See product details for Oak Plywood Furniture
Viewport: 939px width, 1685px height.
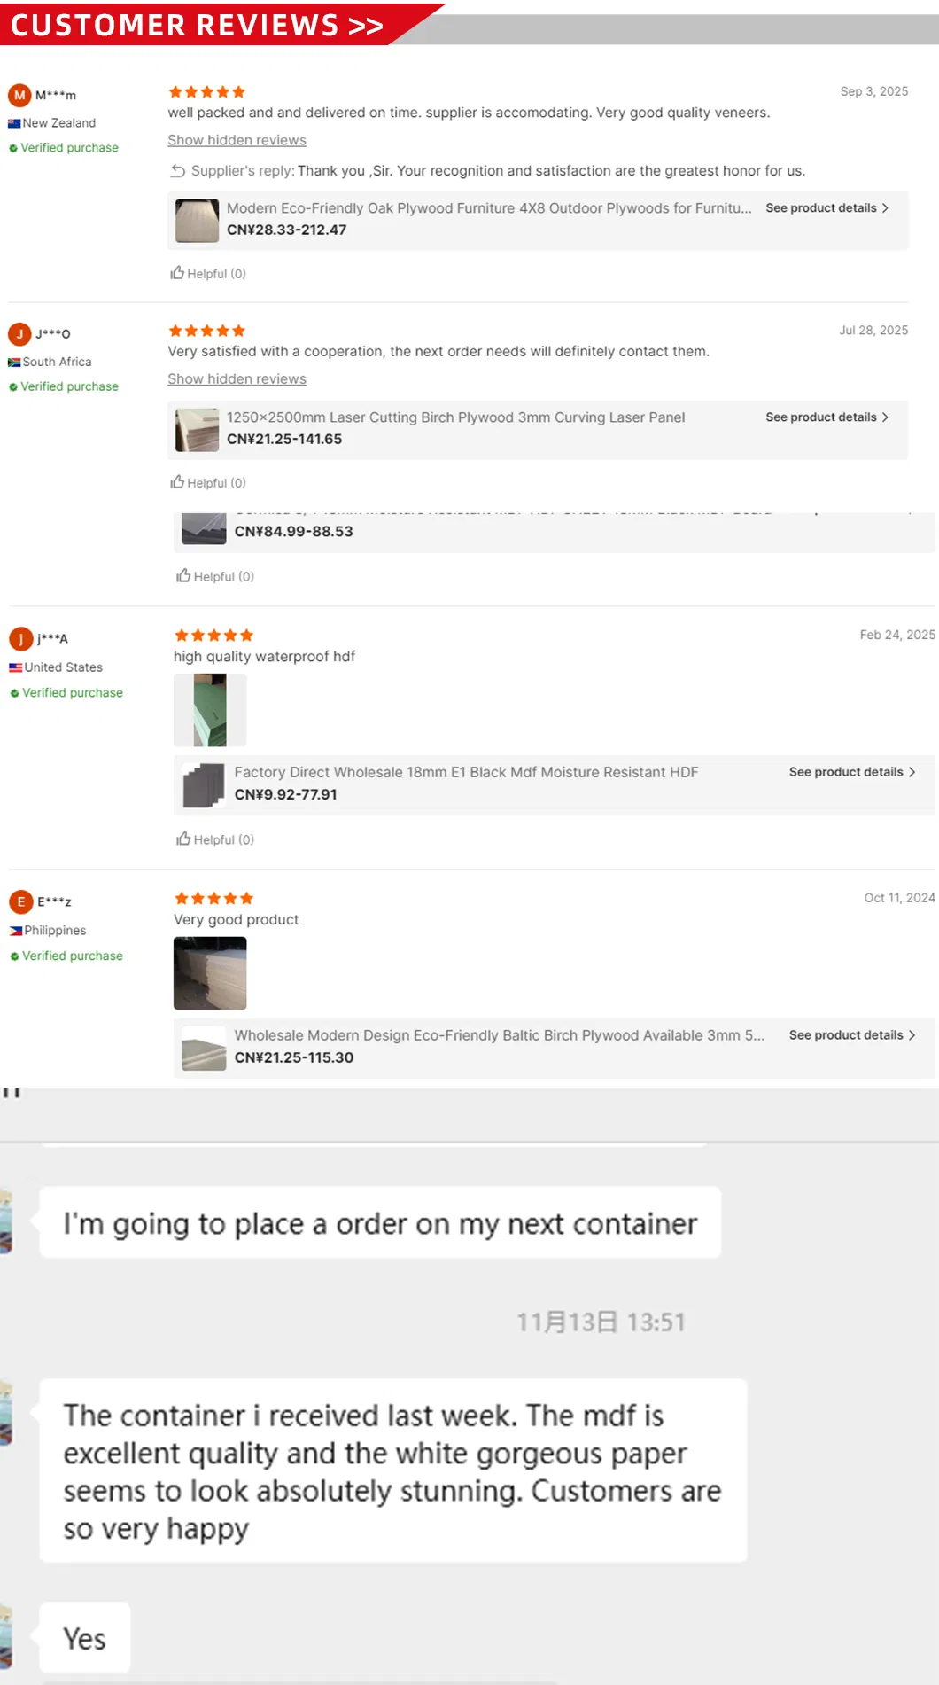pyautogui.click(x=826, y=208)
